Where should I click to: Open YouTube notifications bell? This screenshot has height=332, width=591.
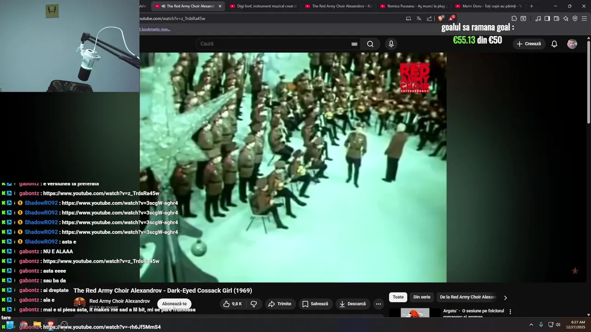click(554, 44)
